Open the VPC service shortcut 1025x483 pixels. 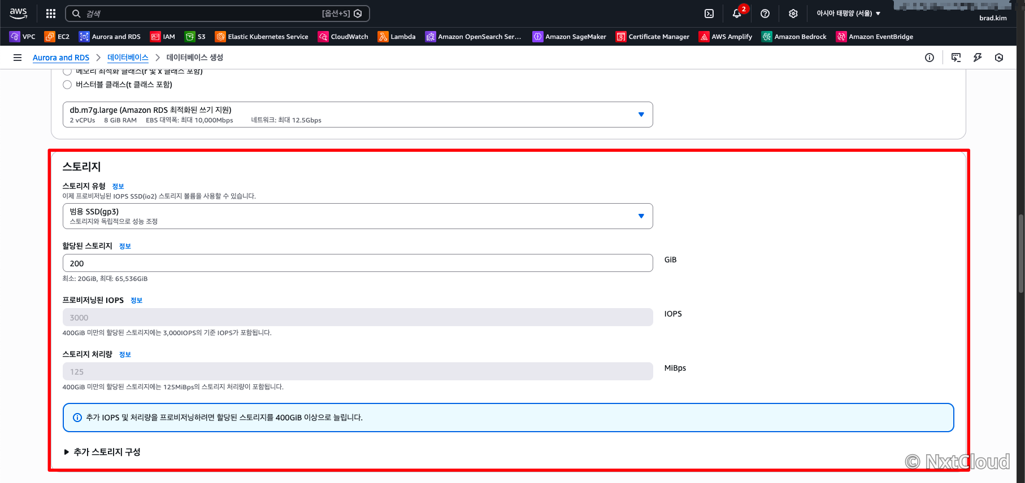pyautogui.click(x=23, y=37)
